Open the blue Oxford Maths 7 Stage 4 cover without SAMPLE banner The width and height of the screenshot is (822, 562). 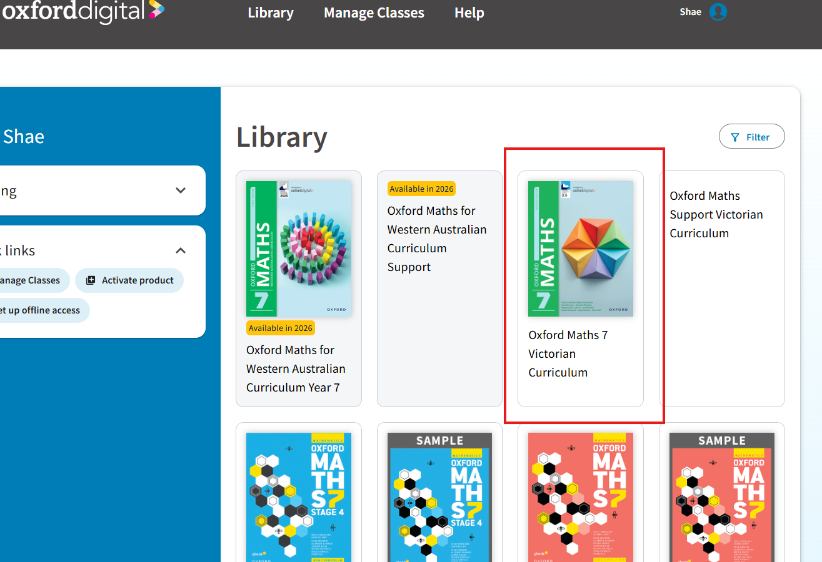point(299,497)
